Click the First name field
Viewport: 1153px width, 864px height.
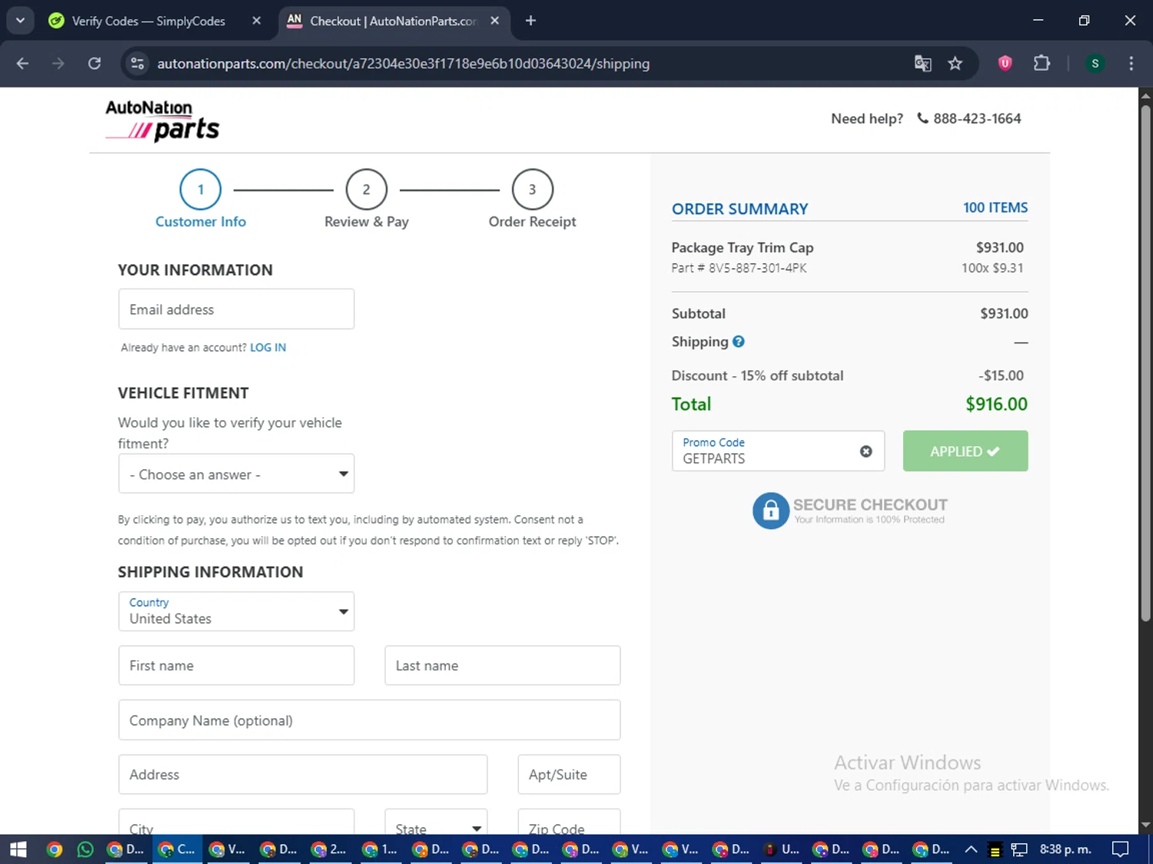236,665
